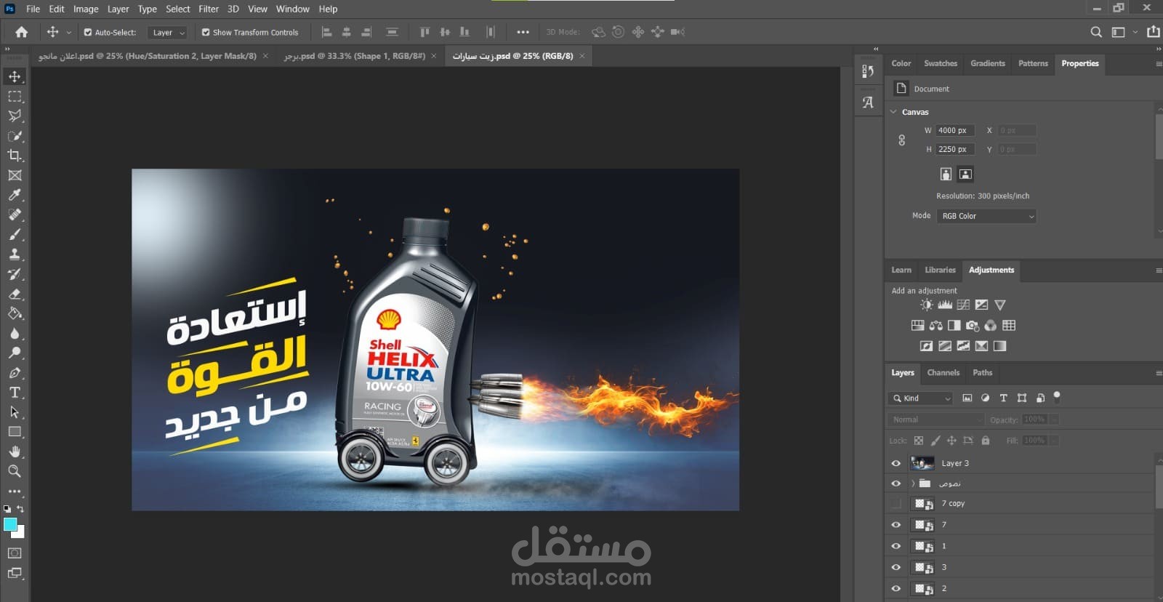Switch to the Swatches tab
1163x602 pixels.
(941, 63)
